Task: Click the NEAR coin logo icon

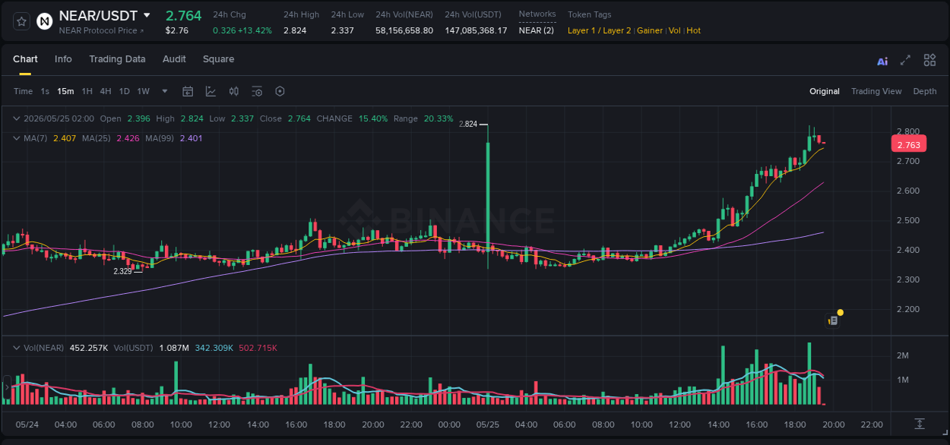Action: (x=45, y=21)
